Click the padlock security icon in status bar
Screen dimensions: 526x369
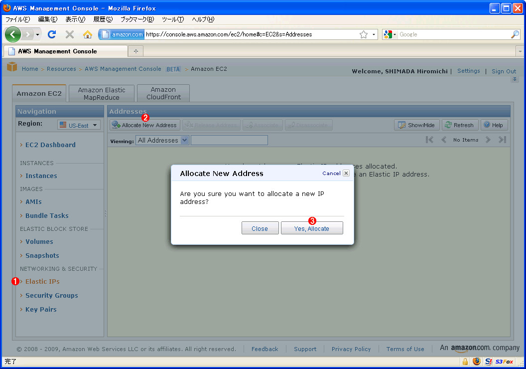(x=465, y=362)
